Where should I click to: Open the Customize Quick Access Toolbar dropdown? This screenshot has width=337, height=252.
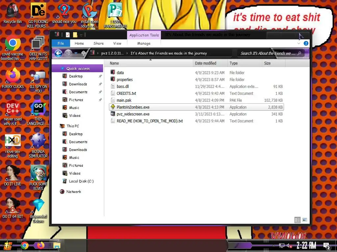[x=81, y=35]
